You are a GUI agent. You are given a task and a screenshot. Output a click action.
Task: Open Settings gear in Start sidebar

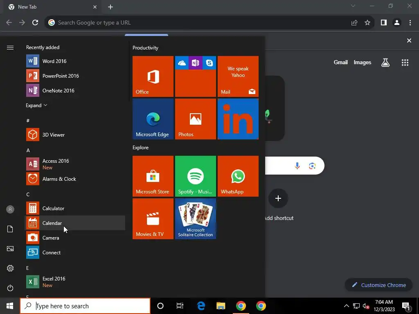pos(10,268)
